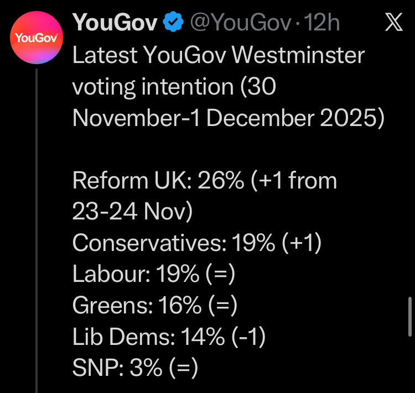Viewport: 415px width, 393px height.
Task: Select the 'Conservatives: 19% (+1)' line
Action: tap(197, 243)
